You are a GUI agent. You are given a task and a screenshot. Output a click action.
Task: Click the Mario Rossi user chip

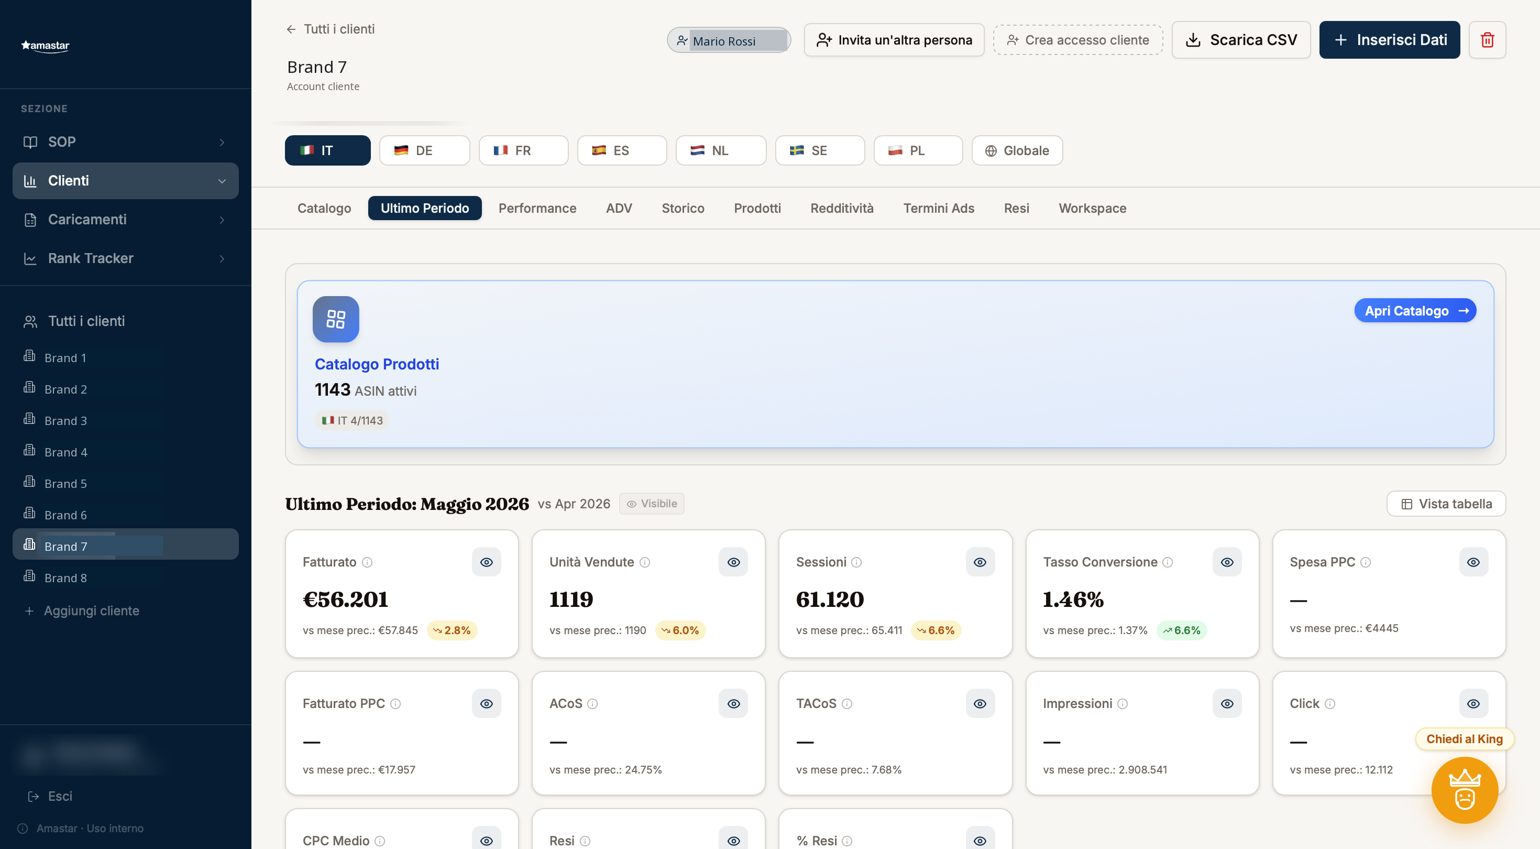(728, 41)
